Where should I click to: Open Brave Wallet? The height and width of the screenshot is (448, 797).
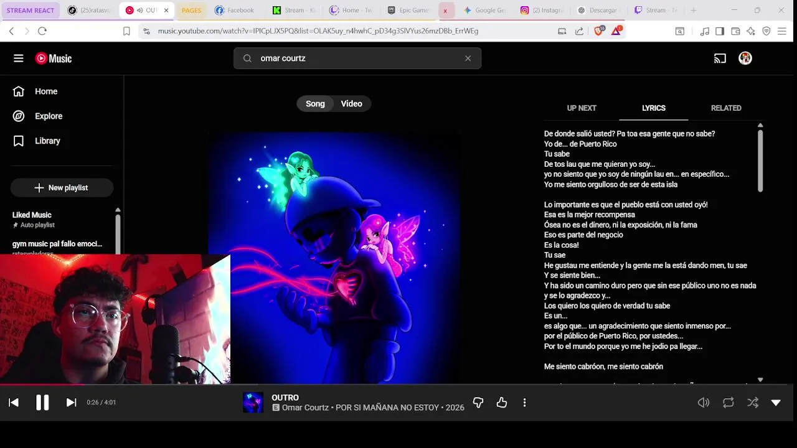coord(735,31)
